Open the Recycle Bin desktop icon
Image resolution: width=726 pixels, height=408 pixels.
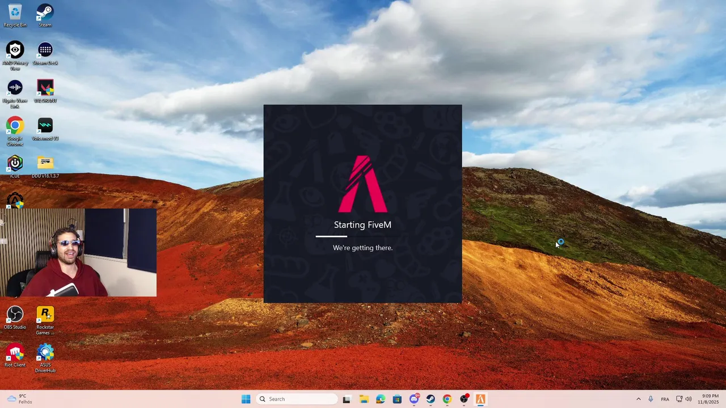15,15
